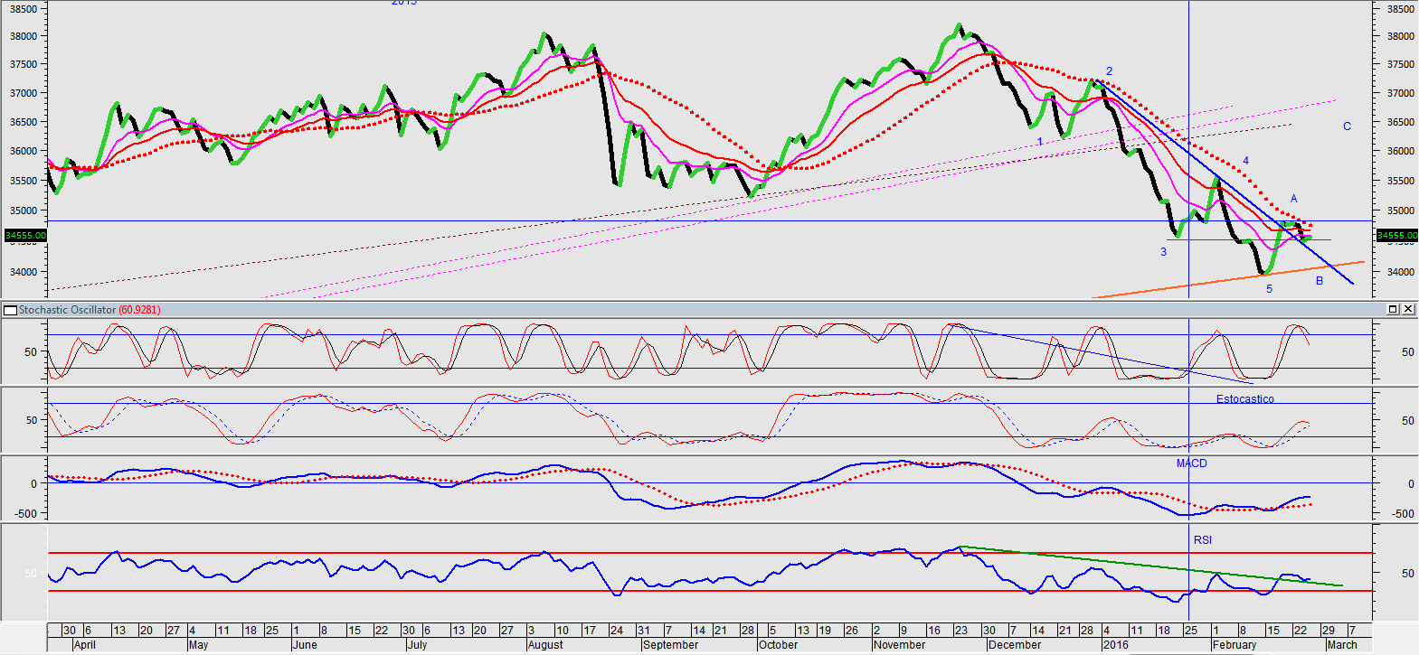The width and height of the screenshot is (1419, 655).
Task: Select the wave count label 4
Action: [1245, 161]
